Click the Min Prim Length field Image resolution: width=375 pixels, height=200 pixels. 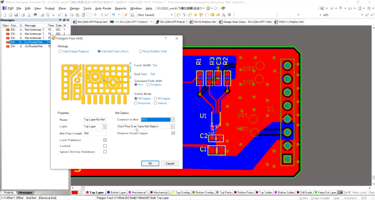coord(95,133)
